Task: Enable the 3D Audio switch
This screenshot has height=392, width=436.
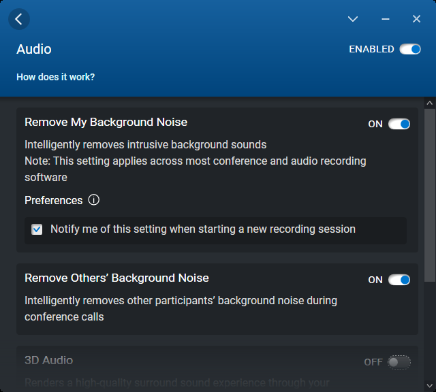Action: point(399,362)
